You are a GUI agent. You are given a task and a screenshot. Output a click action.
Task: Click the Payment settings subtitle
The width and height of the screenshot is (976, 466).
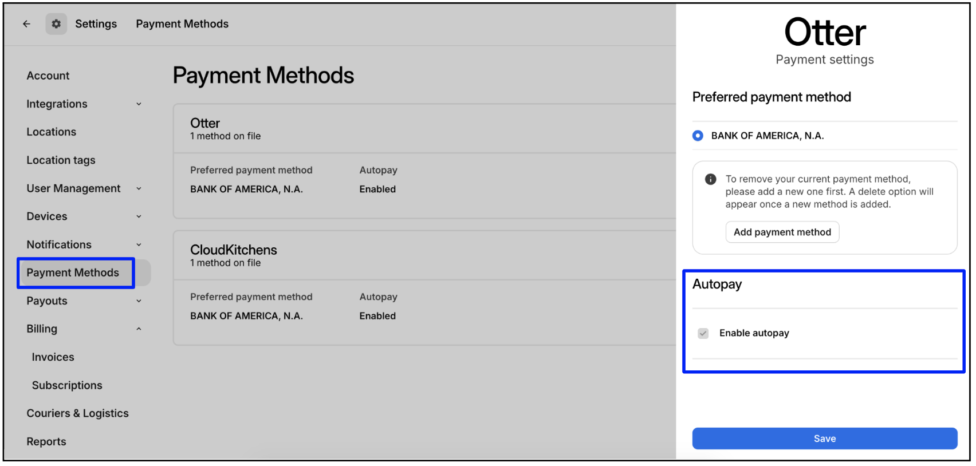coord(825,60)
